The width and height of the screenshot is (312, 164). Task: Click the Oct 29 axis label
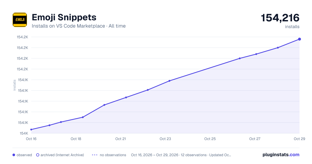(x=300, y=139)
